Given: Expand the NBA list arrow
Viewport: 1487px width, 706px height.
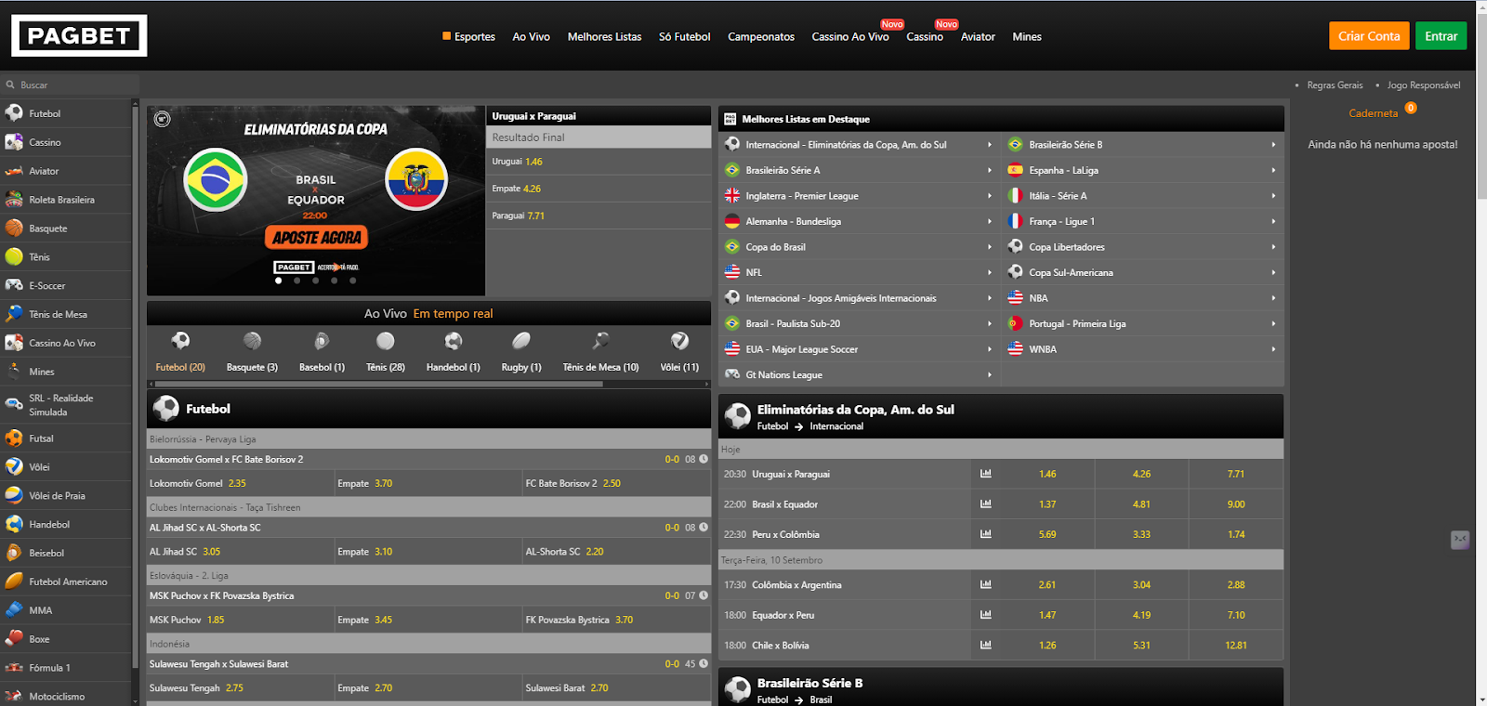Looking at the screenshot, I should click(1273, 298).
